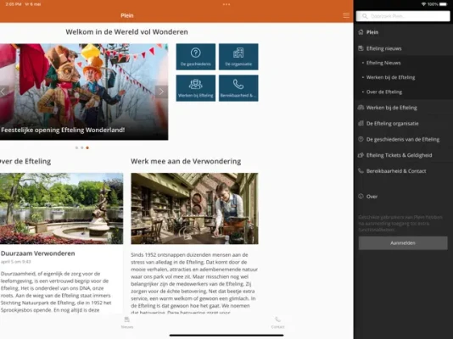Open the hamburger menu icon
The height and width of the screenshot is (339, 453).
[346, 15]
